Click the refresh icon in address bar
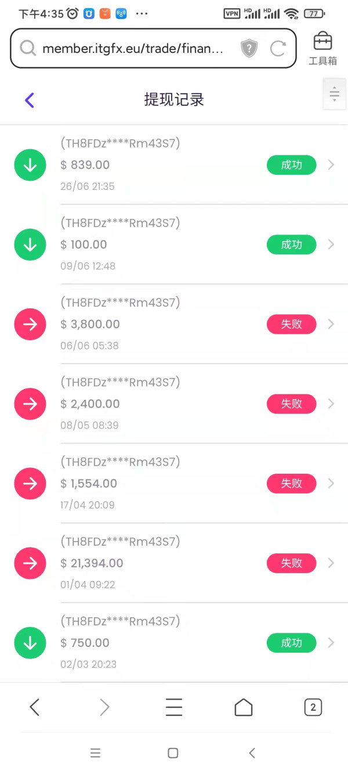Screen dimensions: 348x774 pos(278,49)
